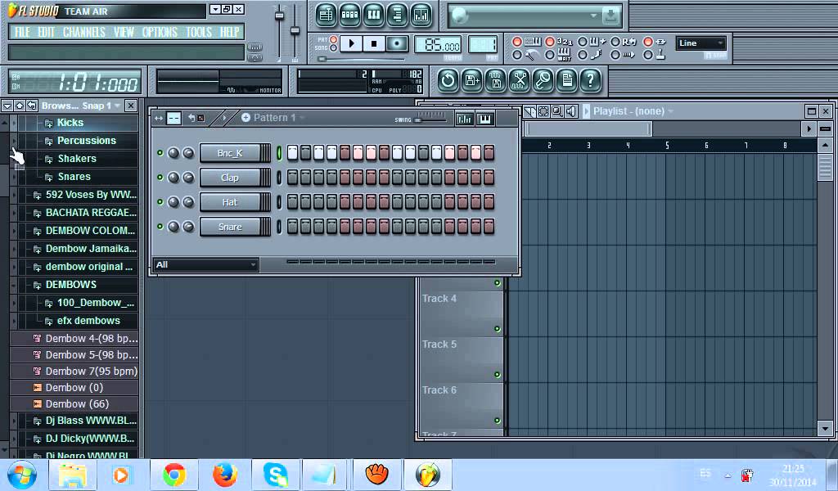Open the Pattern 1 selector dropdown
Image resolution: width=838 pixels, height=491 pixels.
[303, 118]
